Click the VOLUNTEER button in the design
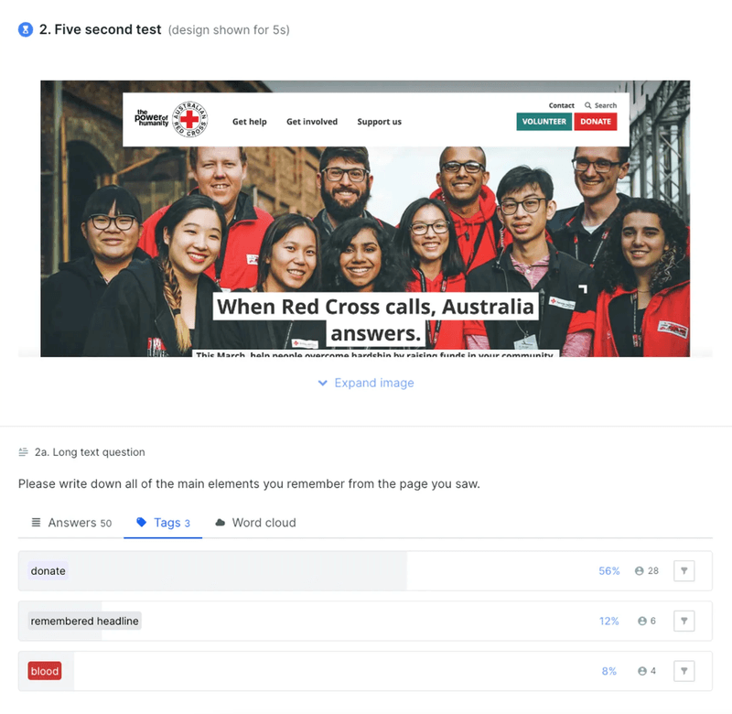Screen dimensions: 732x714 pos(544,122)
